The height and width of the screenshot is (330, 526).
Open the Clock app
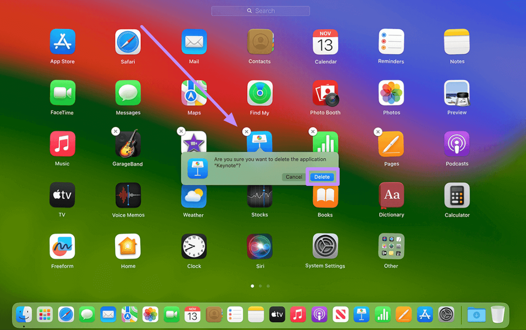[194, 246]
